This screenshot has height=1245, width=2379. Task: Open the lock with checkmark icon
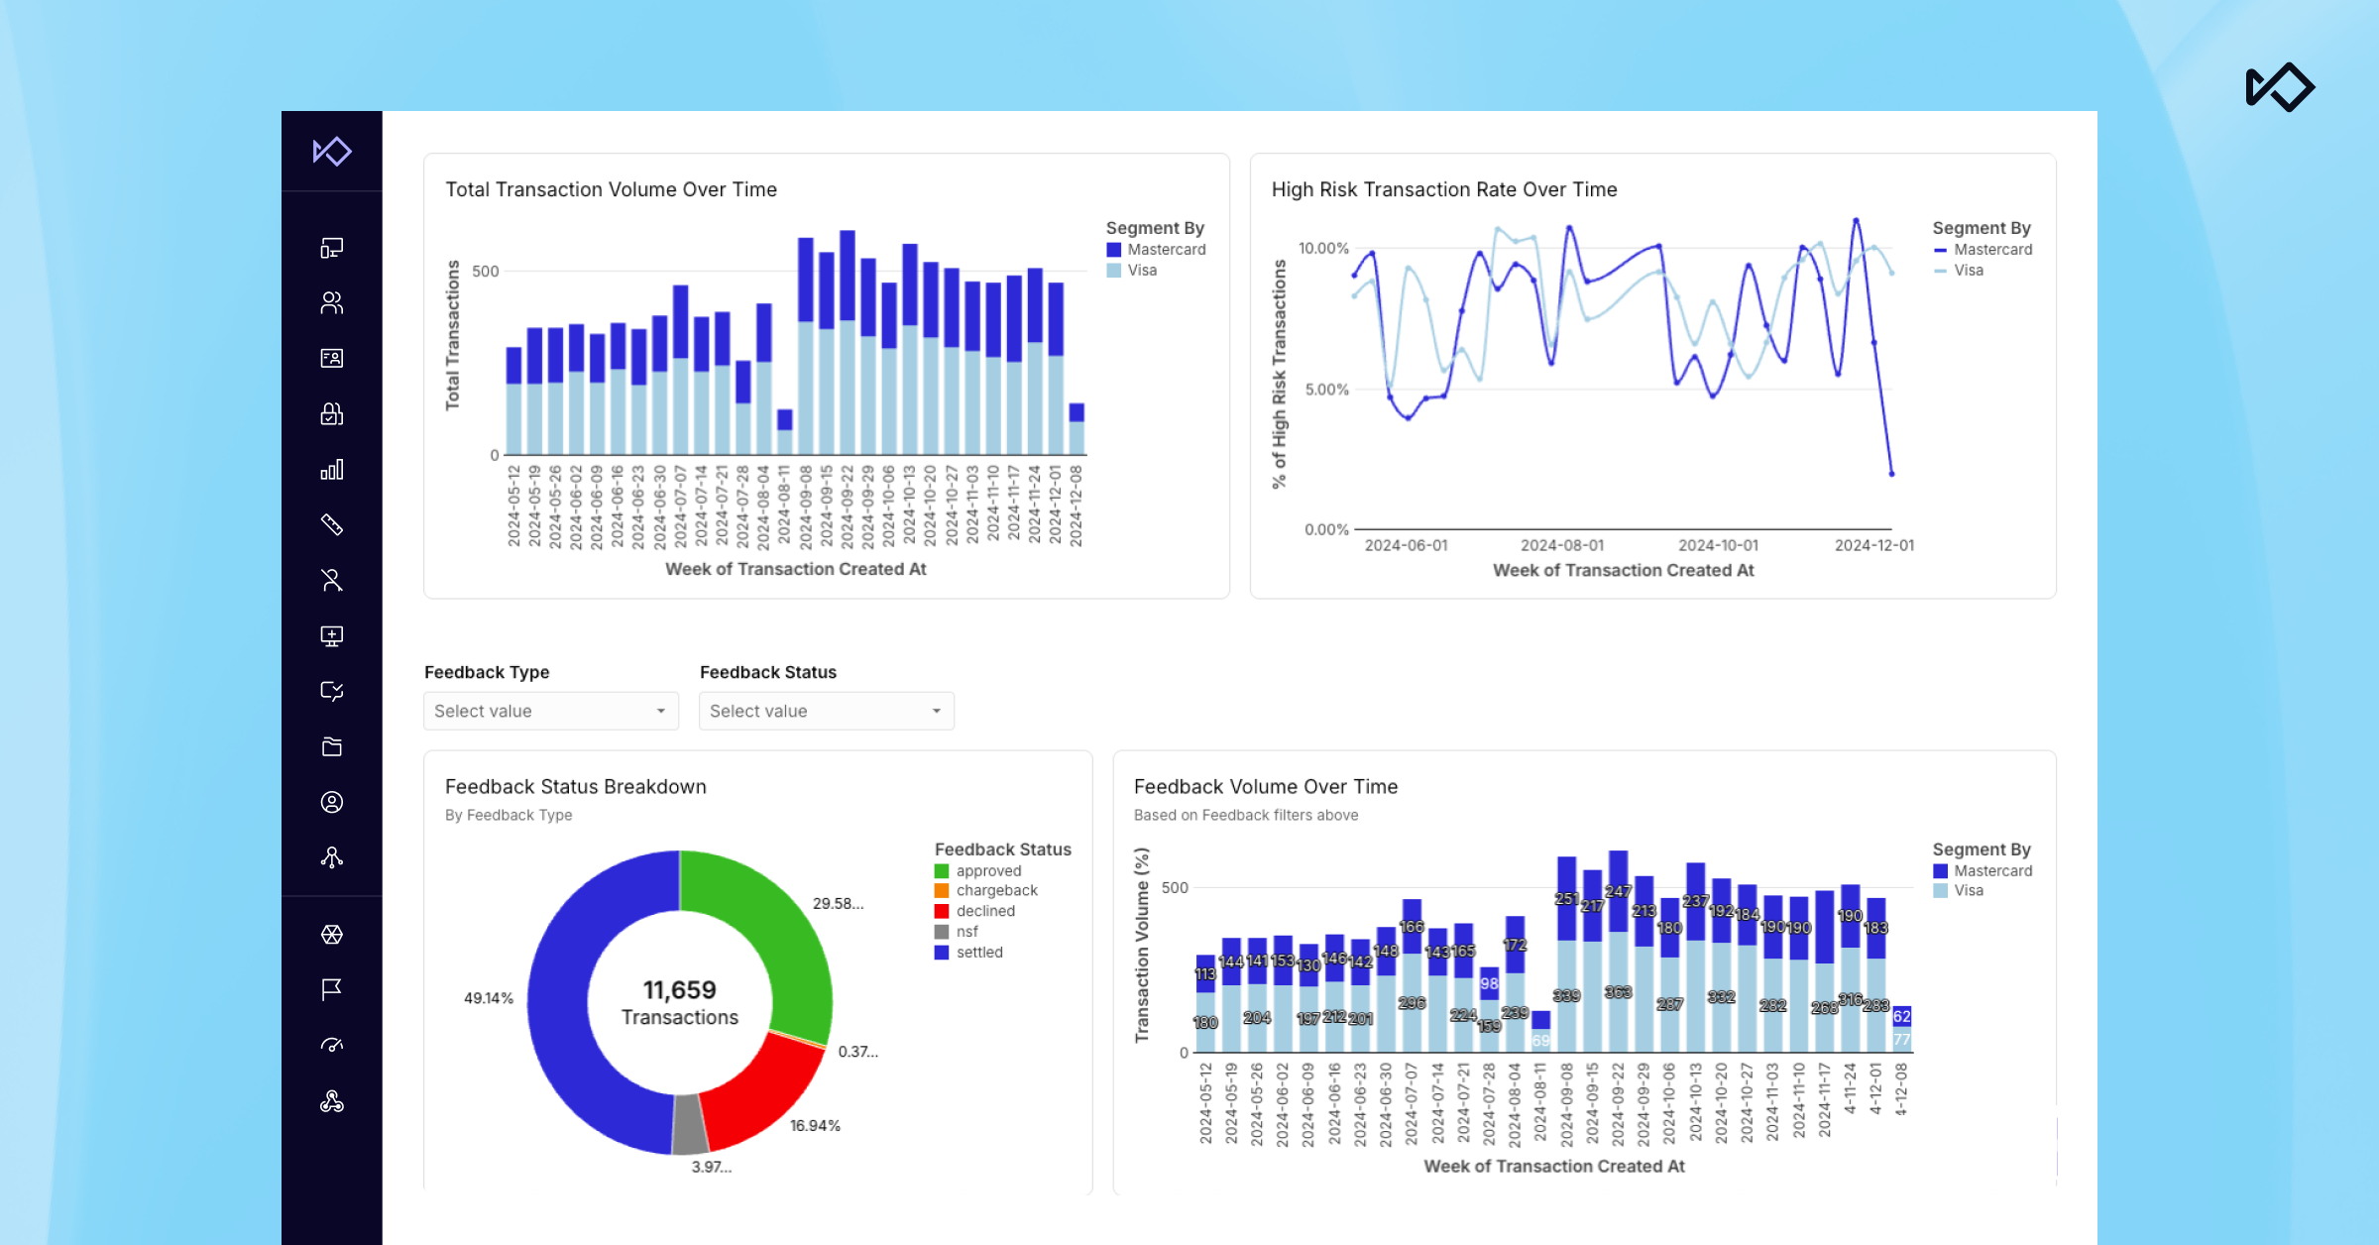(x=332, y=414)
